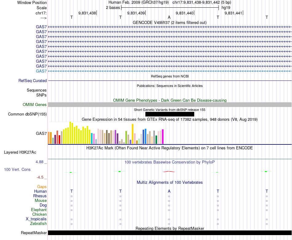
Task: Click the -4.5 PhyloP lower limit value
Action: coord(40,177)
